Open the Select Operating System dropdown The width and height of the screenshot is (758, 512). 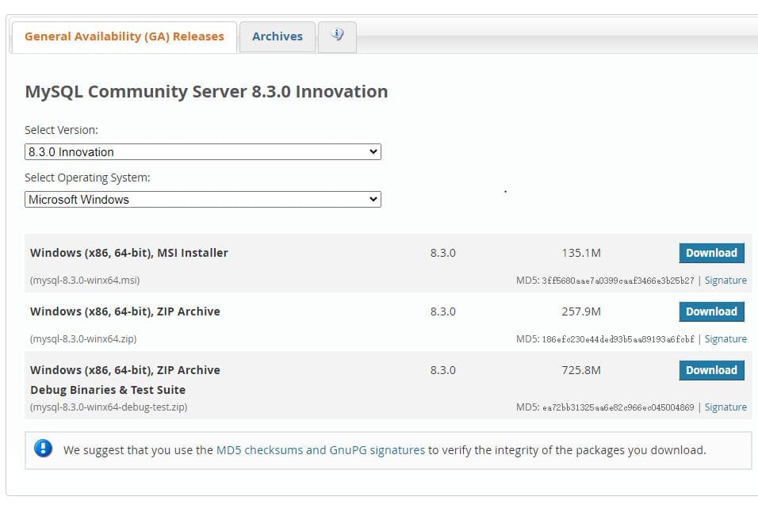click(x=202, y=200)
